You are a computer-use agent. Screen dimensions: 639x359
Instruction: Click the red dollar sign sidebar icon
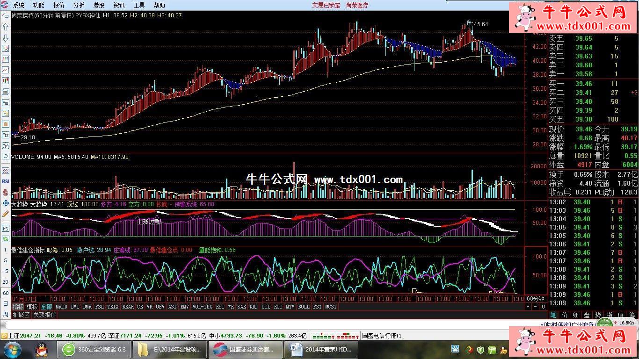tap(6, 192)
